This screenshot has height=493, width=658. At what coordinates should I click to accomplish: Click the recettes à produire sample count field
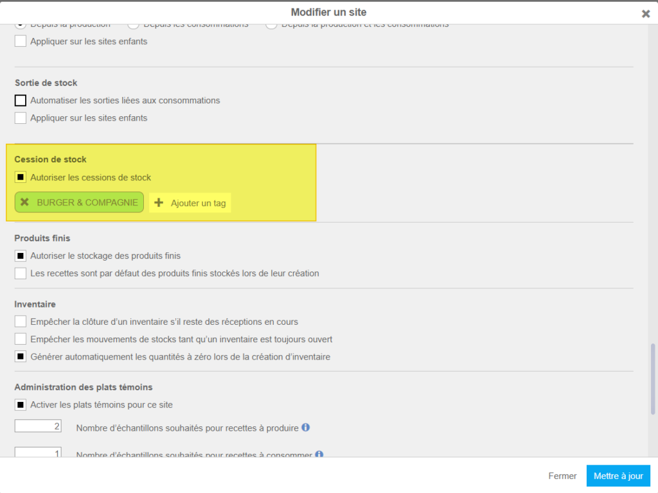tap(38, 426)
